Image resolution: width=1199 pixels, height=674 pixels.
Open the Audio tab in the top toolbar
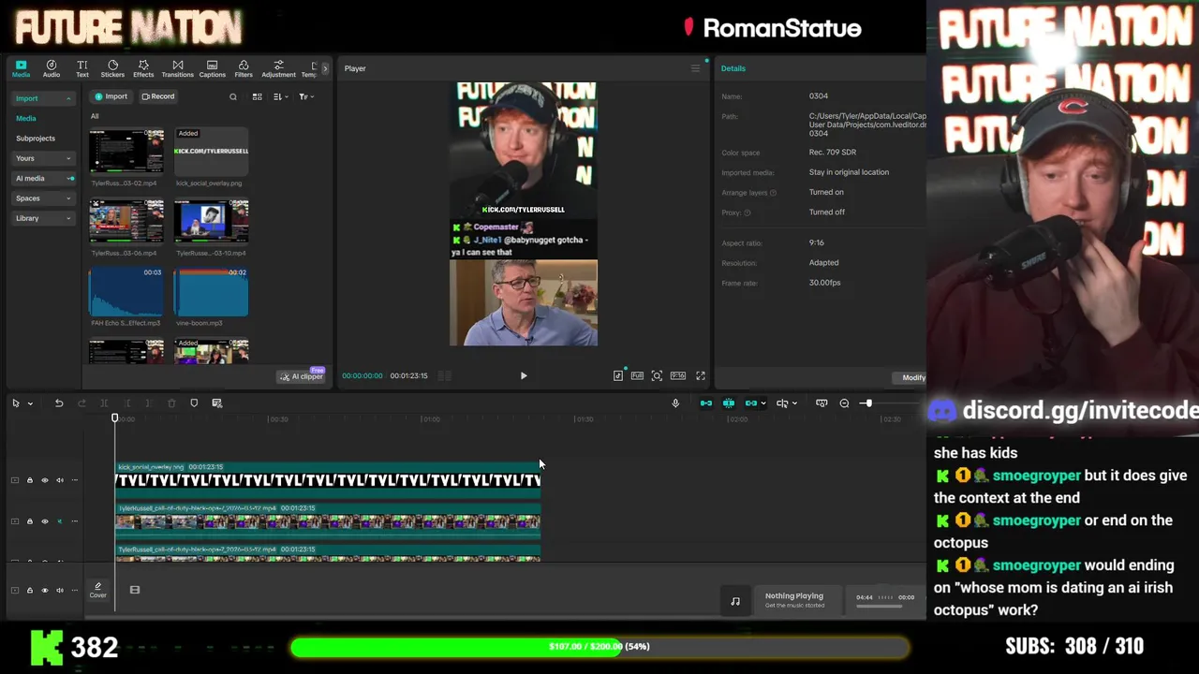pyautogui.click(x=52, y=68)
